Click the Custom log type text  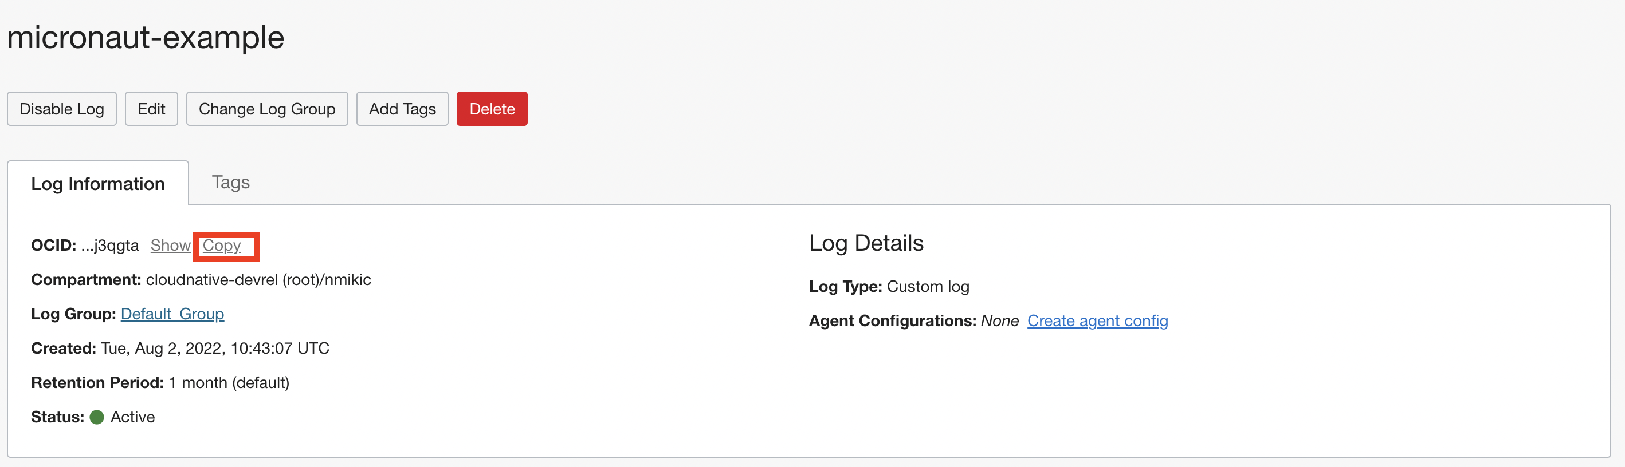click(927, 287)
